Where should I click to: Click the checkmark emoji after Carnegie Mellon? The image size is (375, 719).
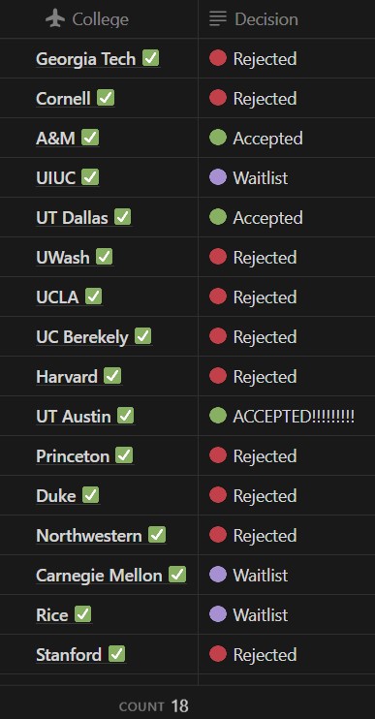(177, 575)
